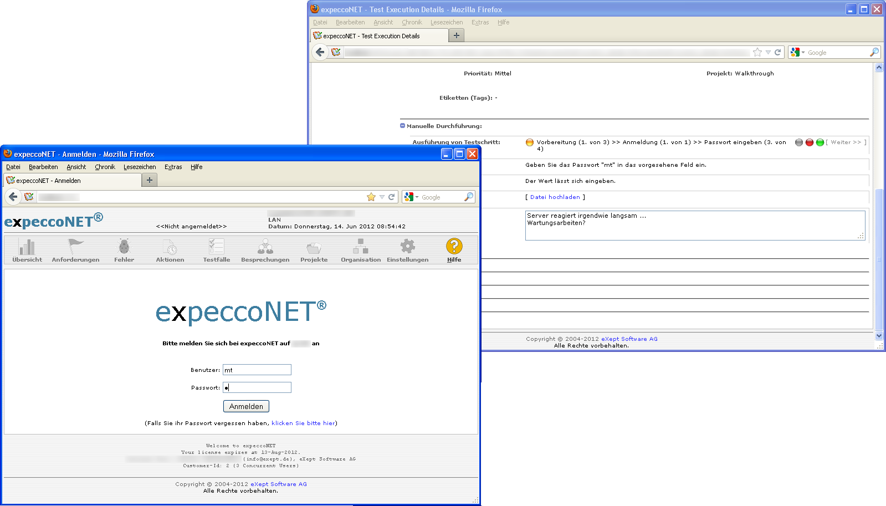
Task: Click the Einstellungen gear icon
Action: [407, 247]
